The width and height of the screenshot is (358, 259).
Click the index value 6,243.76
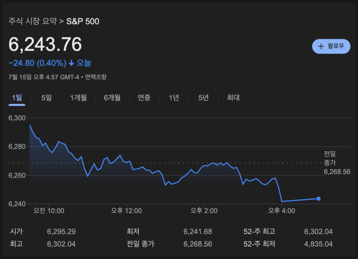click(x=45, y=44)
